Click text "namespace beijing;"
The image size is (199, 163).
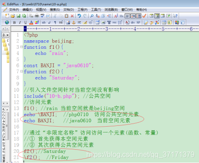coord(49,41)
